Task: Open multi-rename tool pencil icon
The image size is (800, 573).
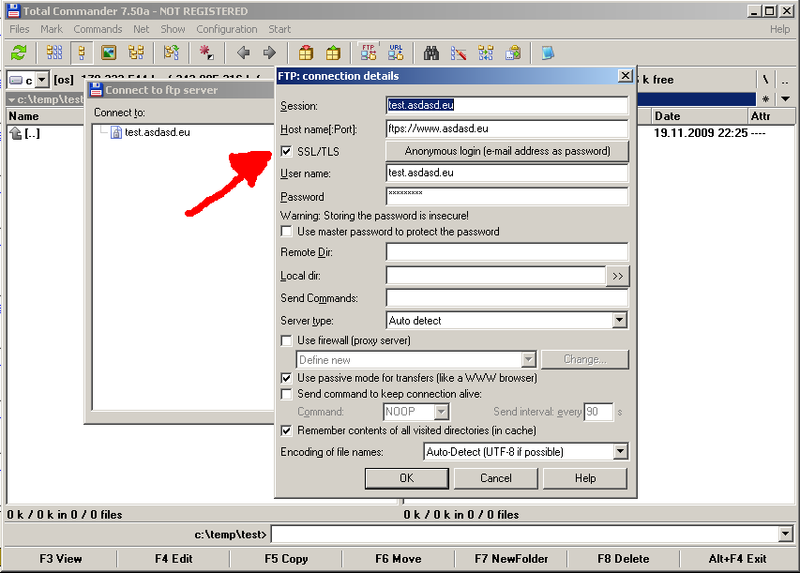Action: (459, 53)
